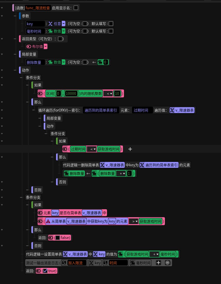Edit the 过期时间 element name field in loop

click(x=143, y=110)
